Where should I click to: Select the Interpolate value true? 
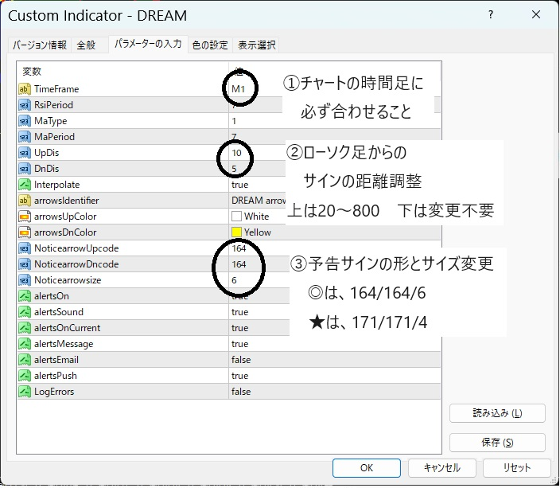click(x=239, y=185)
